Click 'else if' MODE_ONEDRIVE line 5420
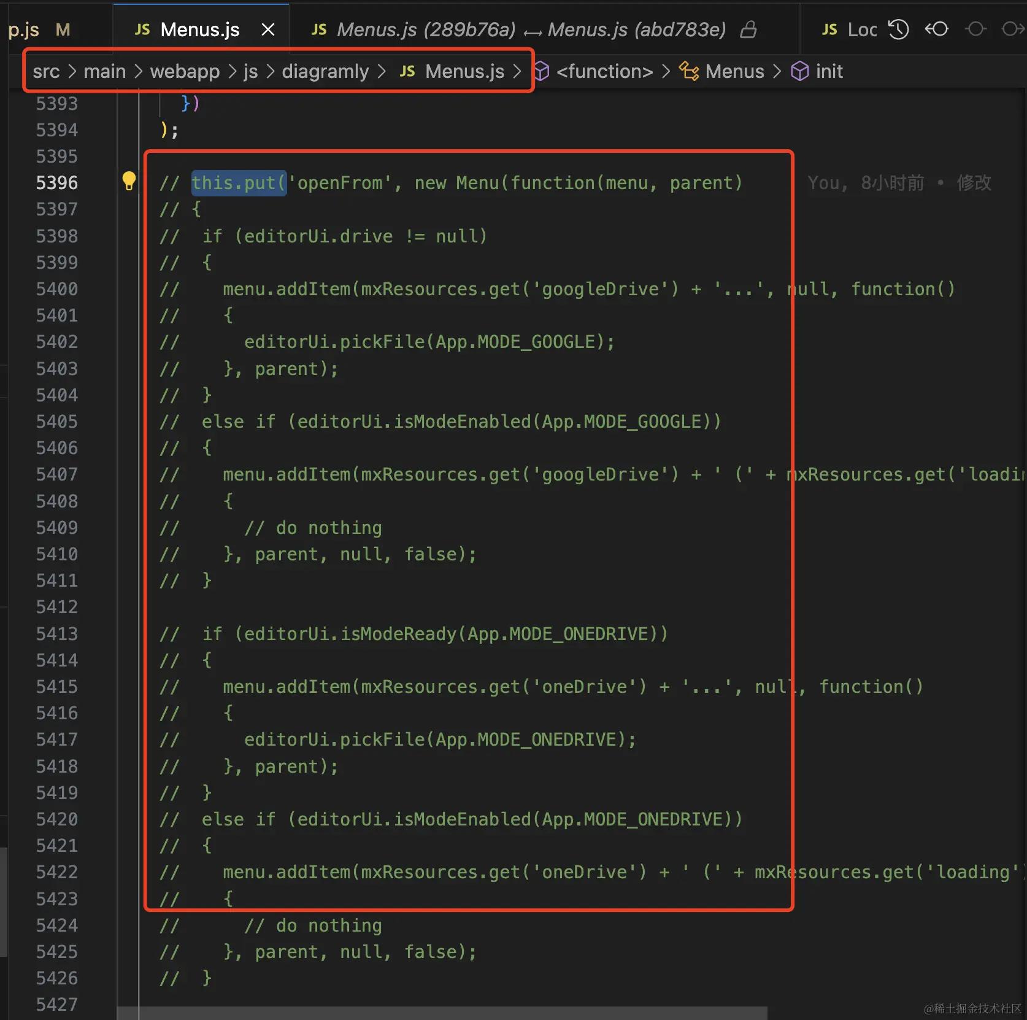Image resolution: width=1027 pixels, height=1020 pixels. tap(472, 819)
